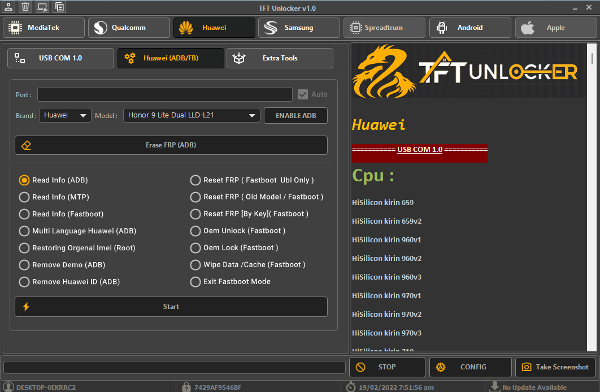Image resolution: width=600 pixels, height=392 pixels.
Task: Switch to the Qualcomm tab
Action: tap(129, 28)
